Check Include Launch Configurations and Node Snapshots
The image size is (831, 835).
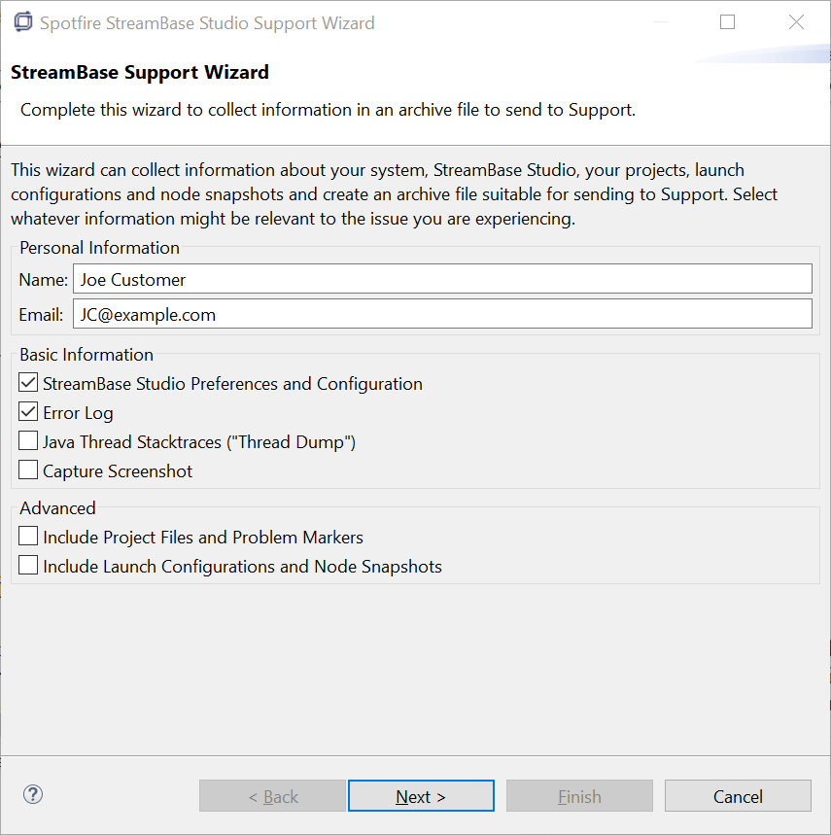tap(29, 566)
